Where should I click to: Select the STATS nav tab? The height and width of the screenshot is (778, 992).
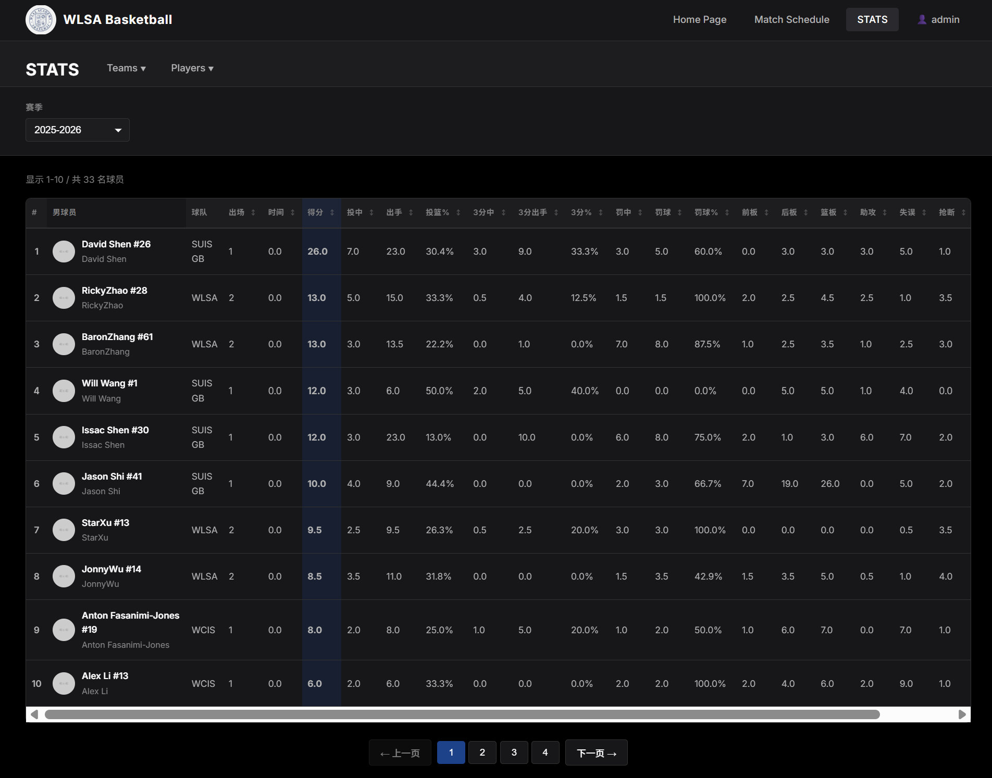(872, 20)
